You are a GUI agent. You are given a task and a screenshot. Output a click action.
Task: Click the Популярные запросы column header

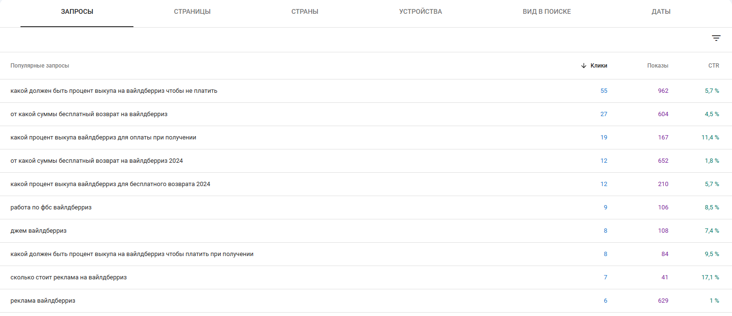(x=40, y=66)
